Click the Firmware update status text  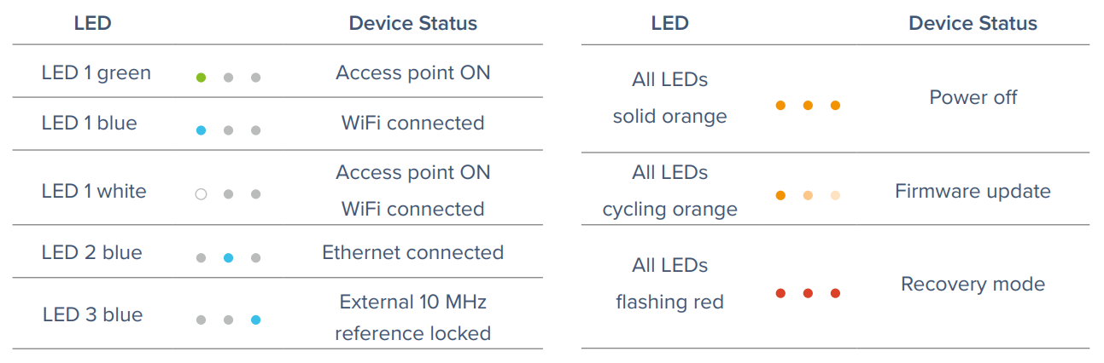[x=973, y=191]
